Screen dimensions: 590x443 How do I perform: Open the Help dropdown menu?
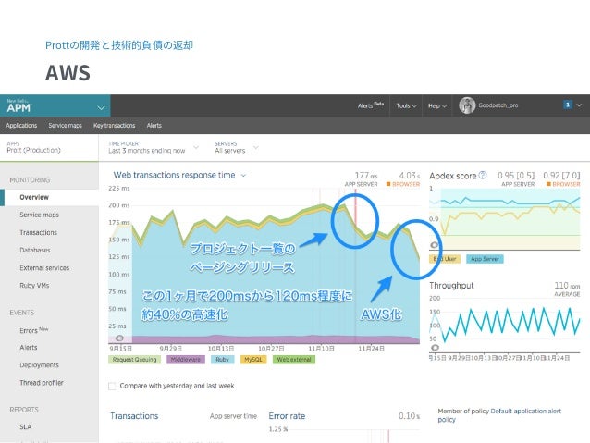[x=436, y=105]
